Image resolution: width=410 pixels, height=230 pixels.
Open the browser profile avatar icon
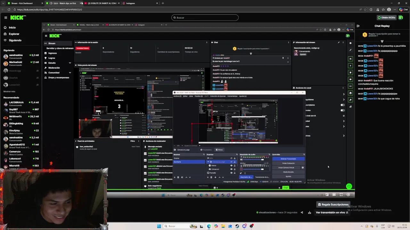tap(389, 10)
